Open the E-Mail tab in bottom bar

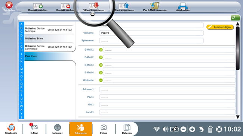coord(34,129)
